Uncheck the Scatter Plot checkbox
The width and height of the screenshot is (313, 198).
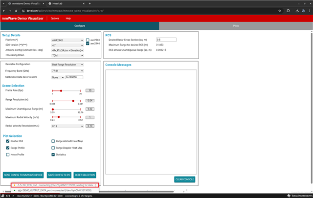coord(8,141)
